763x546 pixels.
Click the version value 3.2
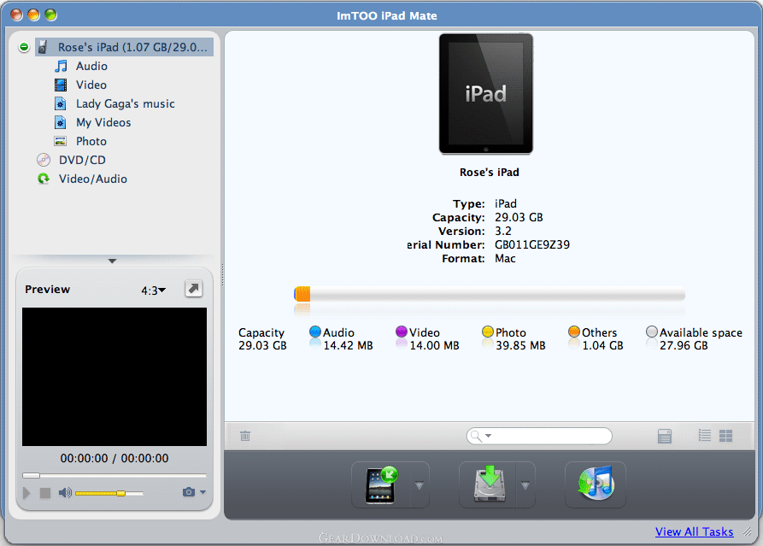pyautogui.click(x=502, y=232)
